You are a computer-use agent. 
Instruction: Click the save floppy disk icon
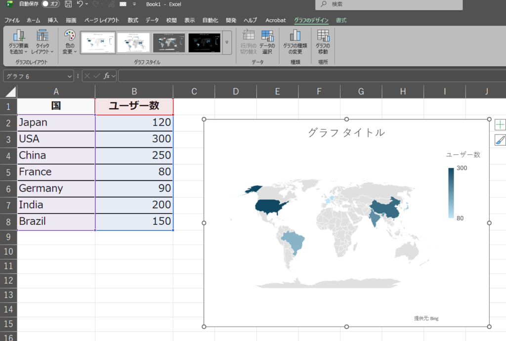point(68,4)
